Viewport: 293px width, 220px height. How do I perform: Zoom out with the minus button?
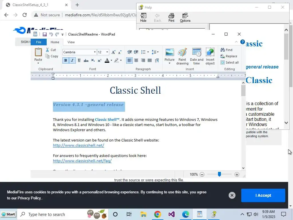(x=202, y=174)
